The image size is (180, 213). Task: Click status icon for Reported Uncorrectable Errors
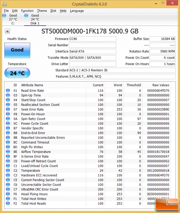[x=8, y=138]
